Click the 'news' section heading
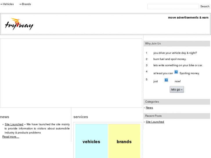211x158 pixels. tap(5, 117)
